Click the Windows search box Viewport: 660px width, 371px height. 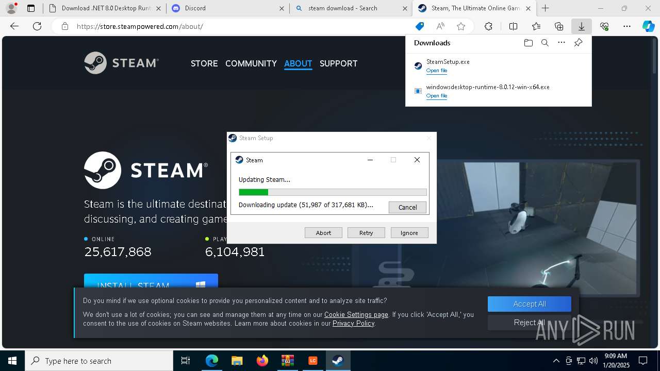(x=99, y=361)
